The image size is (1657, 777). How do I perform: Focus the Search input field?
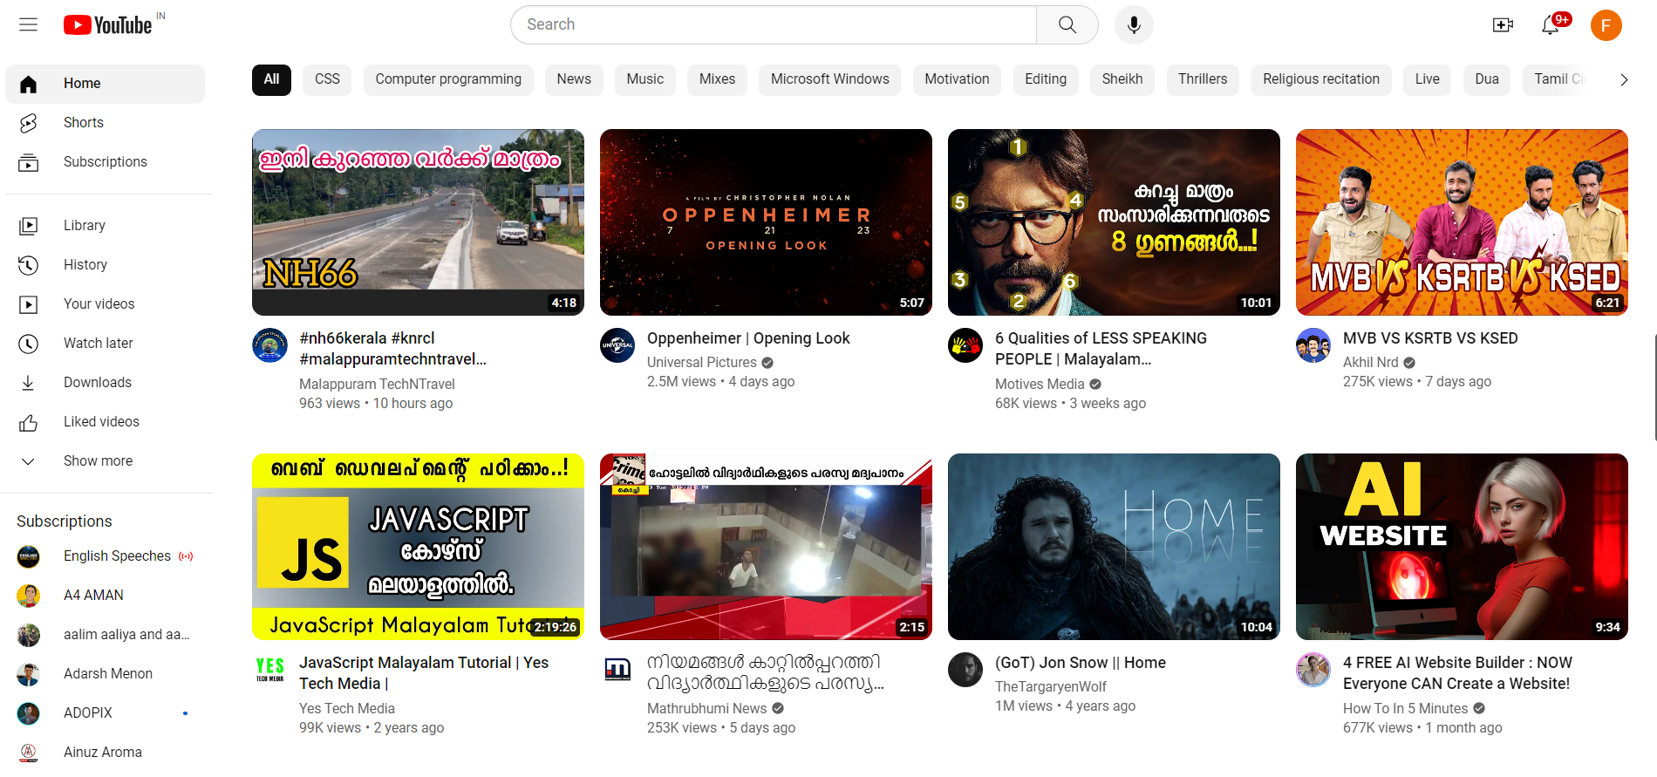click(x=774, y=24)
